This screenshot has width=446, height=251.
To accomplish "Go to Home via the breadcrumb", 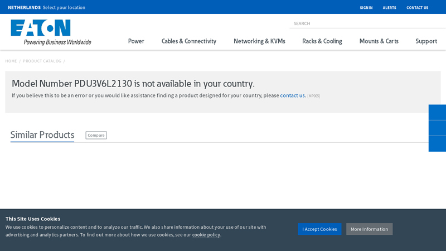I will tap(11, 61).
